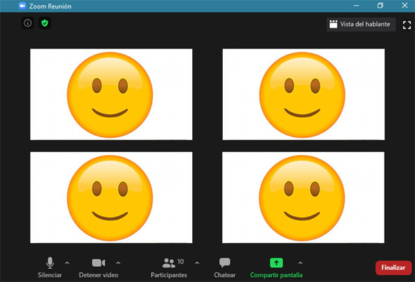
Task: Click the Zoom logo in the title bar
Action: 22,6
